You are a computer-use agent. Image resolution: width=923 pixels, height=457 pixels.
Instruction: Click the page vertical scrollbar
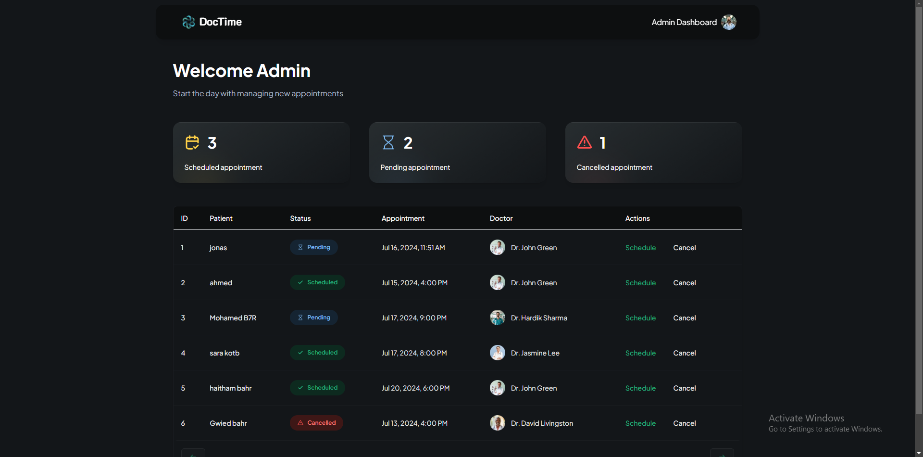click(919, 211)
